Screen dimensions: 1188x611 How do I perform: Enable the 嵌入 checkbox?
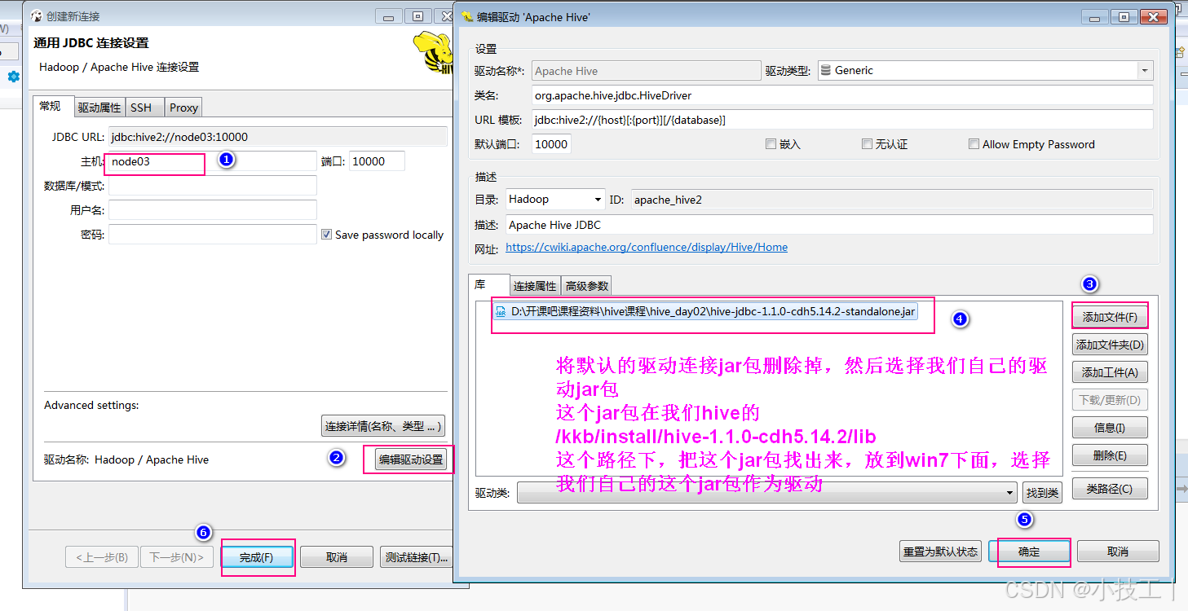tap(771, 144)
